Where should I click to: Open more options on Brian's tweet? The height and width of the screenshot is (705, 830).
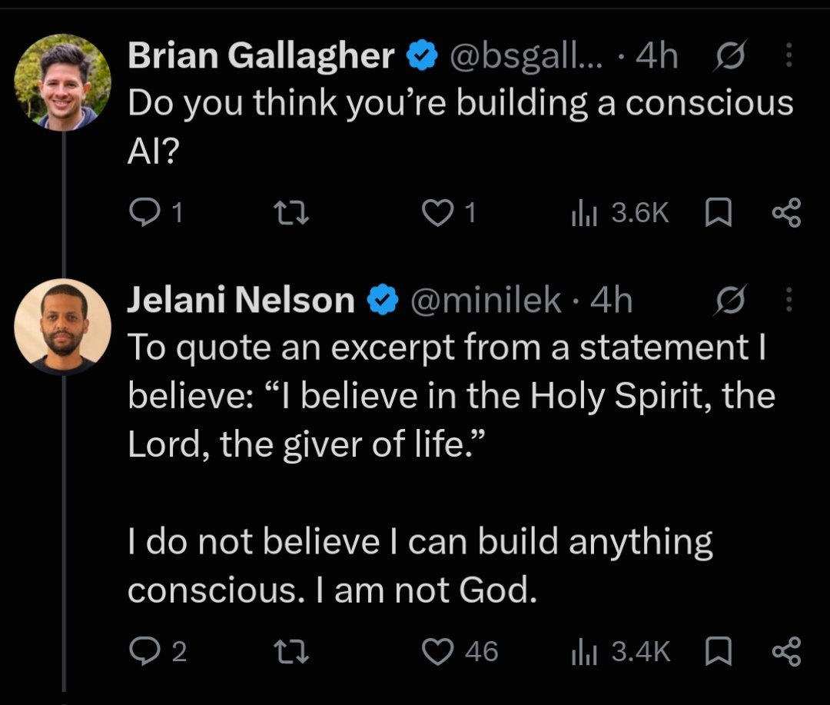788,55
